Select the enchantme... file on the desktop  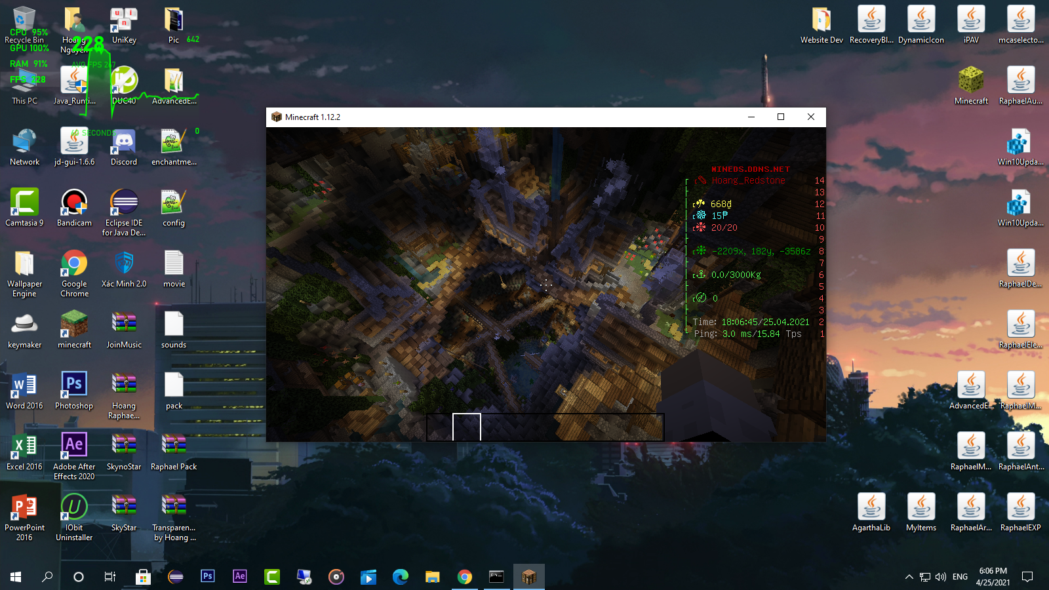174,147
